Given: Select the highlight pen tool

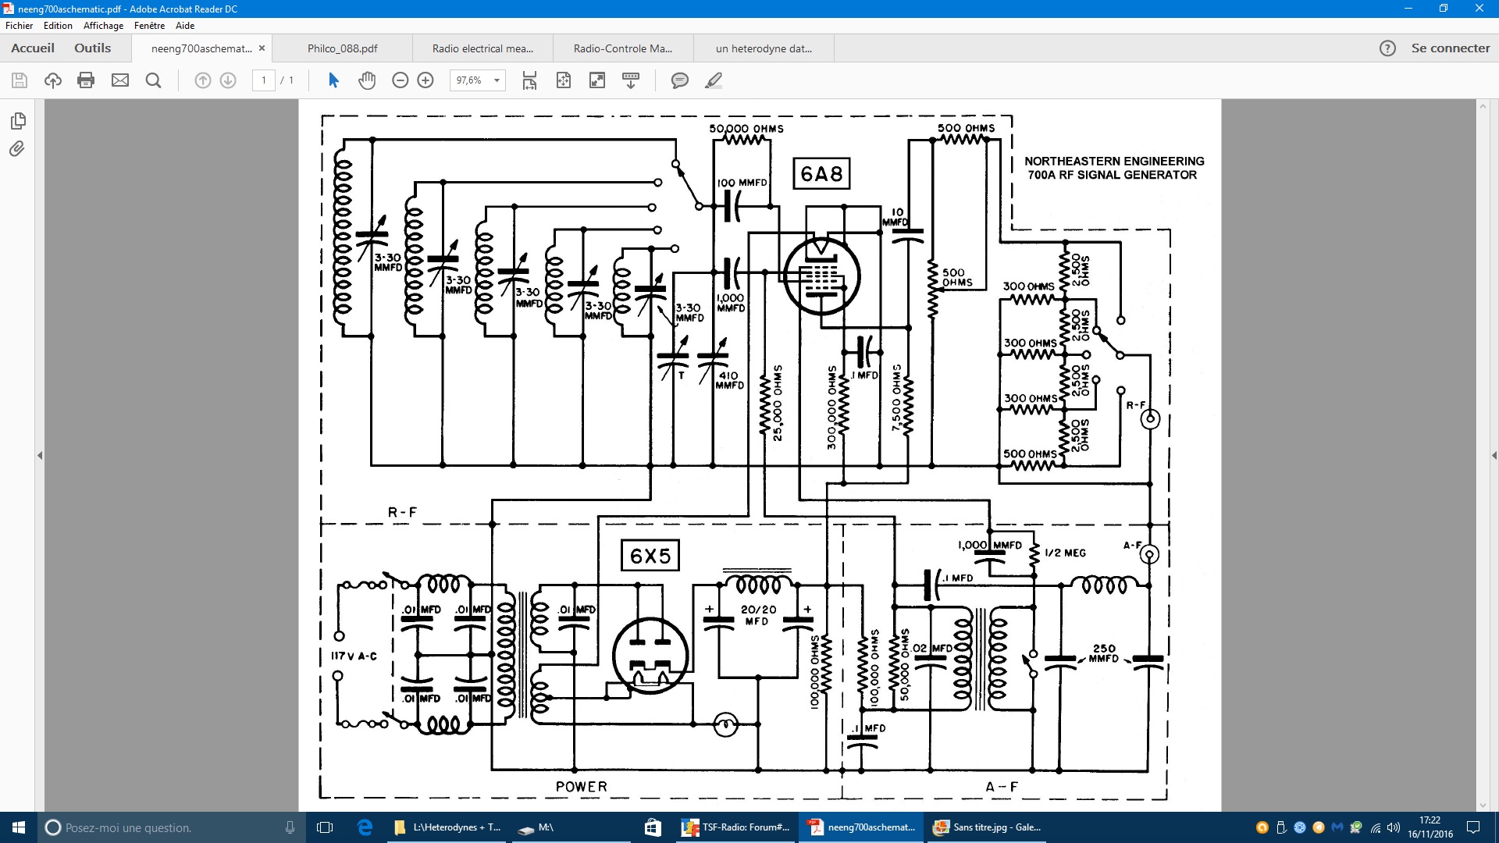Looking at the screenshot, I should 714,80.
